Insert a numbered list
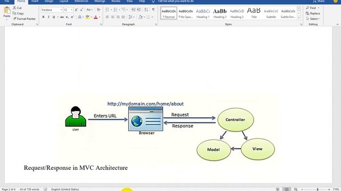Screen dimensions: 341x191 116,10
